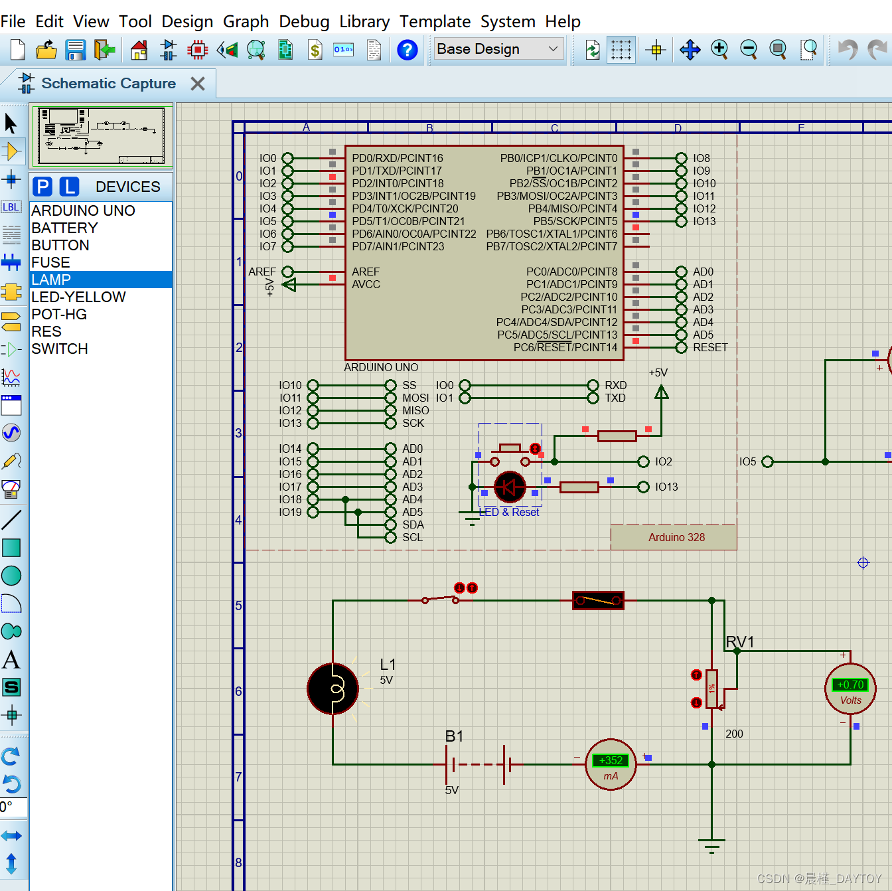Open the Library menu
892x891 pixels.
coord(364,21)
